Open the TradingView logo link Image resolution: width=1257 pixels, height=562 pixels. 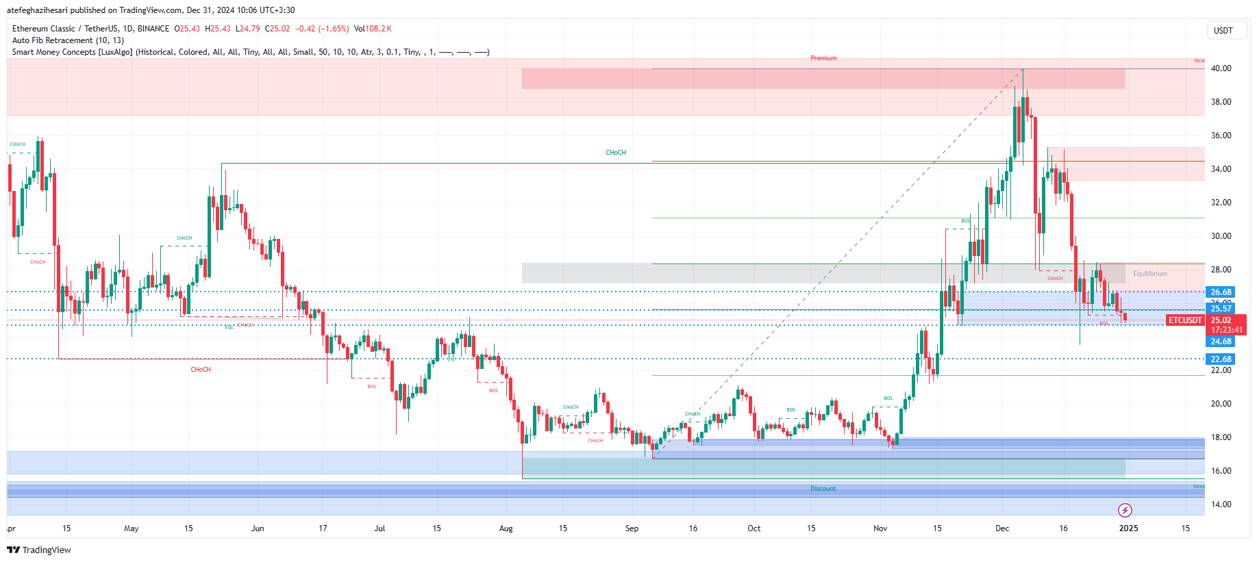point(39,550)
